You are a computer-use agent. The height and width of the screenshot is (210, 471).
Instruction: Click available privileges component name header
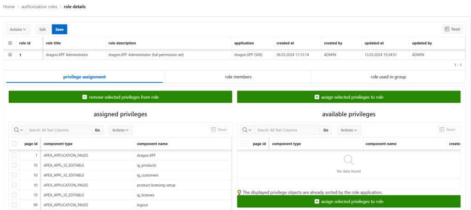pos(405,144)
